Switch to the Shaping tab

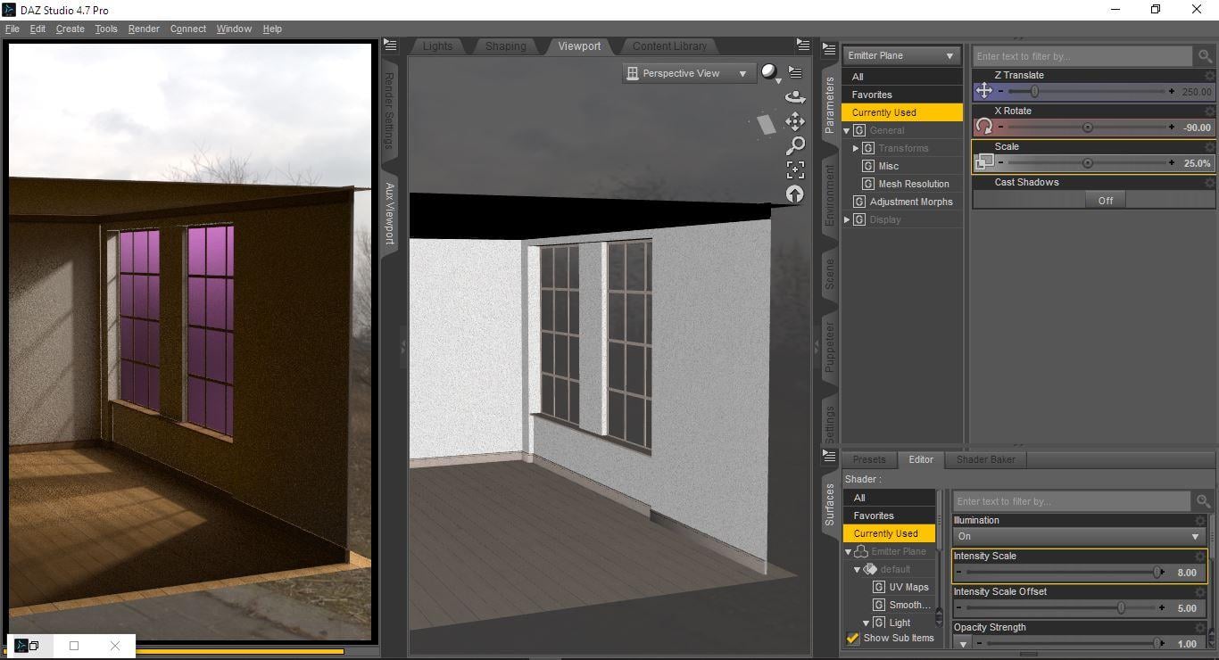(505, 46)
